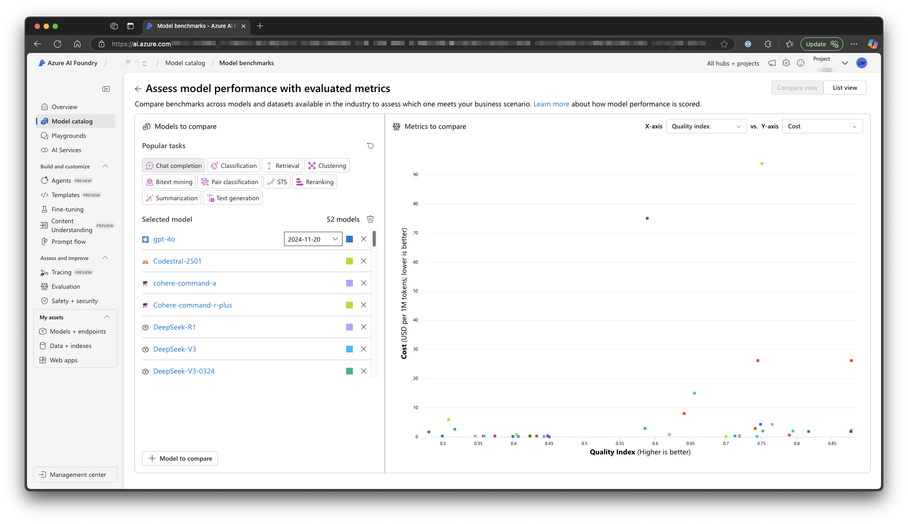This screenshot has width=908, height=524.
Task: Go to Evaluation in sidebar
Action: point(66,286)
